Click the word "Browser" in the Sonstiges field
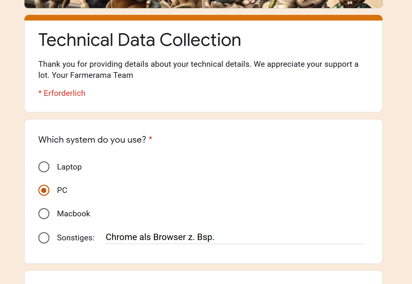Screen dimensions: 412x284 click(170, 237)
